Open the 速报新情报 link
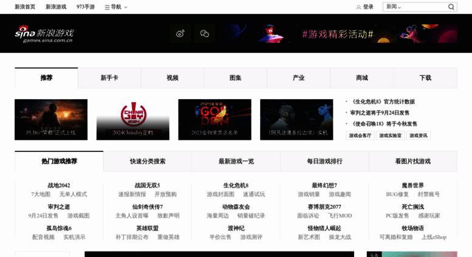This screenshot has width=472, height=257. 132,194
